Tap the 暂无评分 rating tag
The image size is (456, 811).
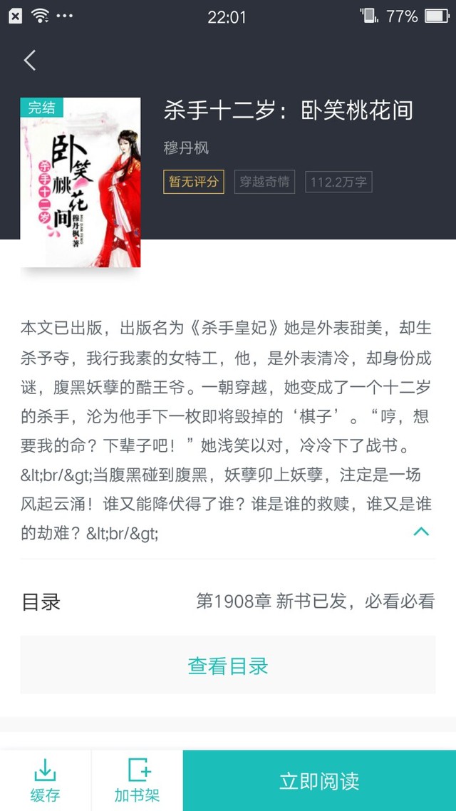tap(194, 182)
